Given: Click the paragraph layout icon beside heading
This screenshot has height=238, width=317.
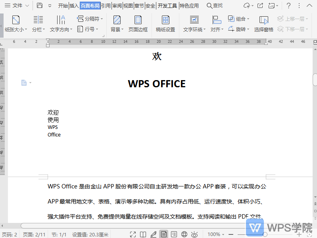Looking at the screenshot, I should pos(24,83).
